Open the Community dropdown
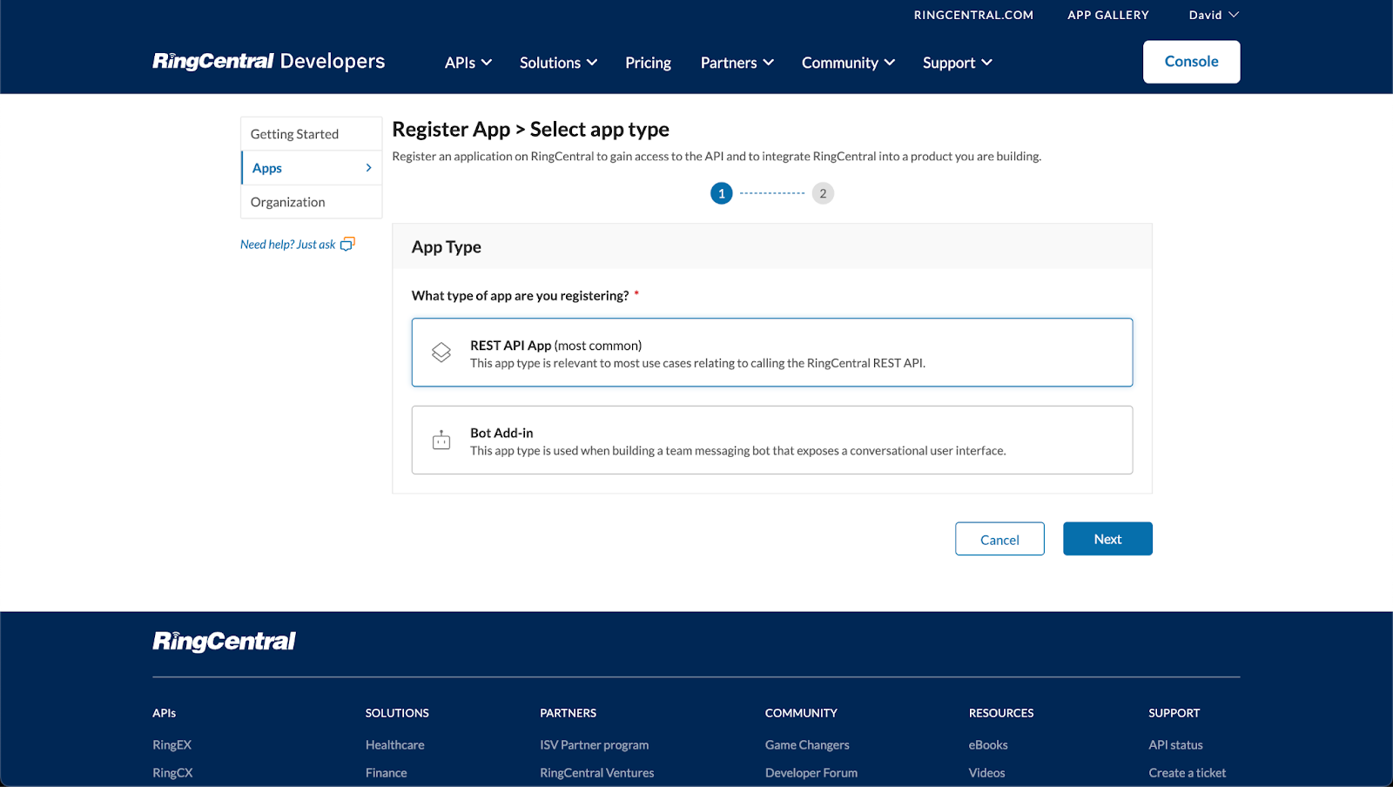The width and height of the screenshot is (1393, 787). 847,62
